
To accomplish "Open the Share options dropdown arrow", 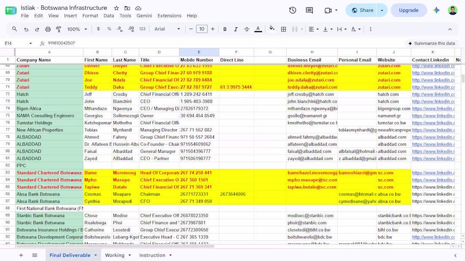I will [x=382, y=10].
